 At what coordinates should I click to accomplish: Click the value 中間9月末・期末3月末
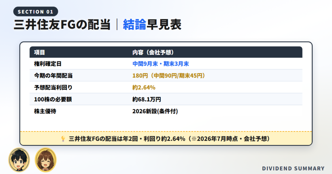160,64
